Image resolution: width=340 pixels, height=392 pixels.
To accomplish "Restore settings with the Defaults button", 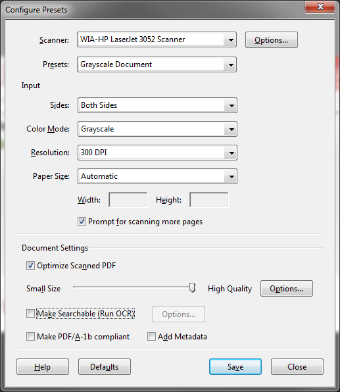I will click(x=105, y=367).
